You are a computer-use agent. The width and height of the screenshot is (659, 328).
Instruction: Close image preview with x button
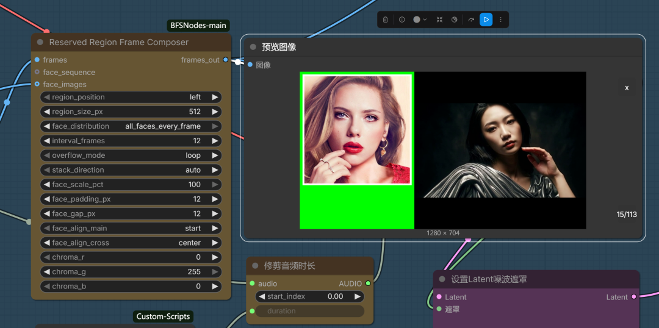tap(627, 88)
